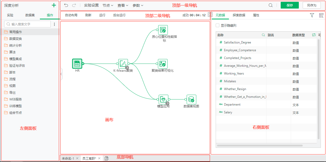This screenshot has height=162, width=326.
Task: Click the 模型集成 folder
Action: [30, 59]
